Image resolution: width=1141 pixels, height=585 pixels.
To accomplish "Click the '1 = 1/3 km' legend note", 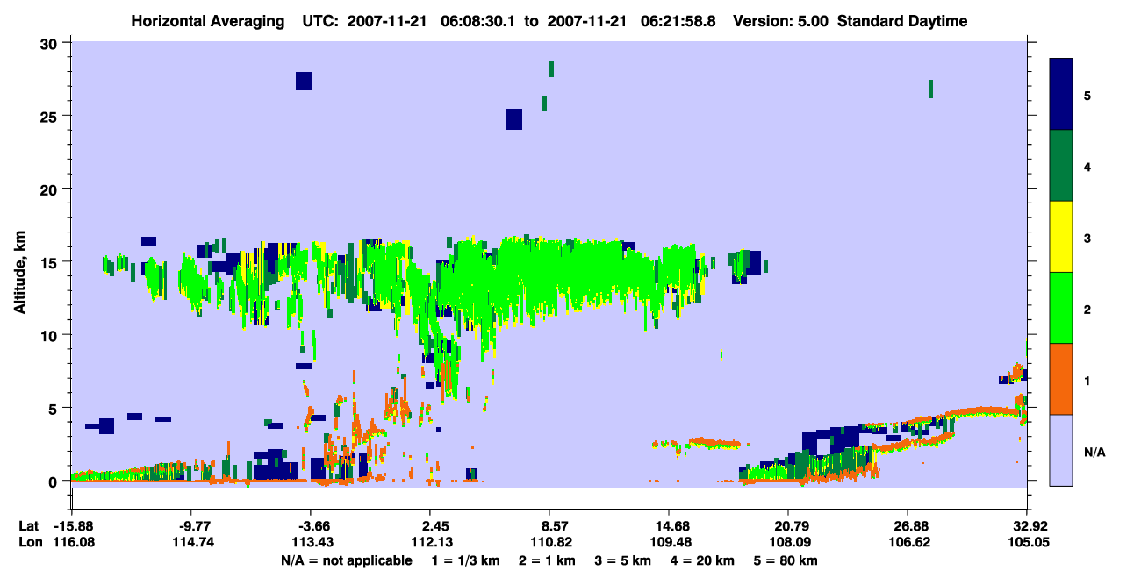I will [465, 560].
